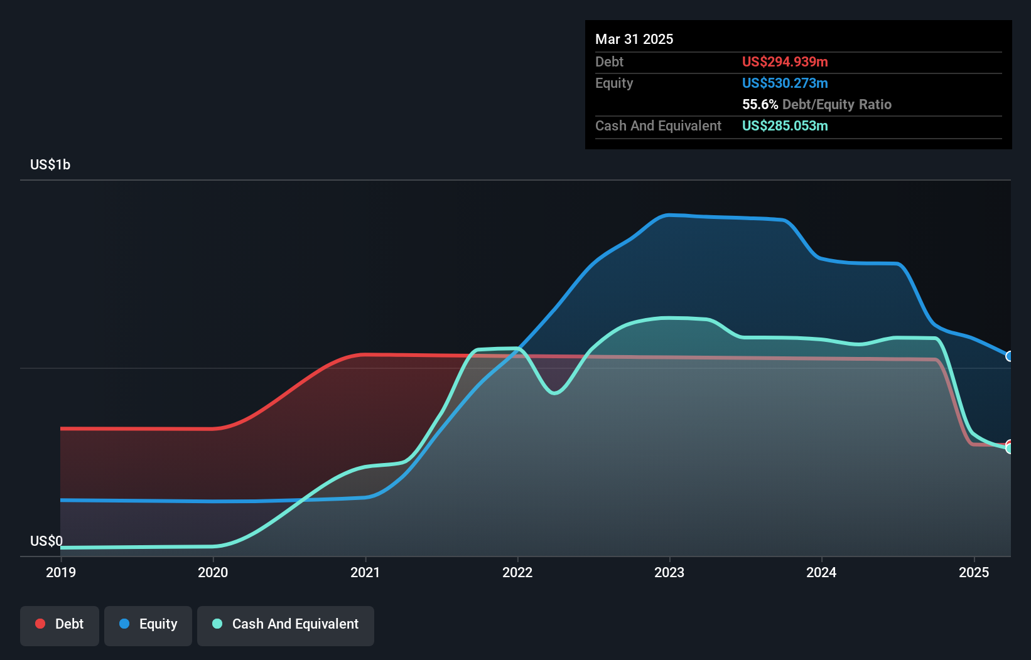The width and height of the screenshot is (1031, 660).
Task: Toggle the Debt series legend button
Action: click(60, 625)
